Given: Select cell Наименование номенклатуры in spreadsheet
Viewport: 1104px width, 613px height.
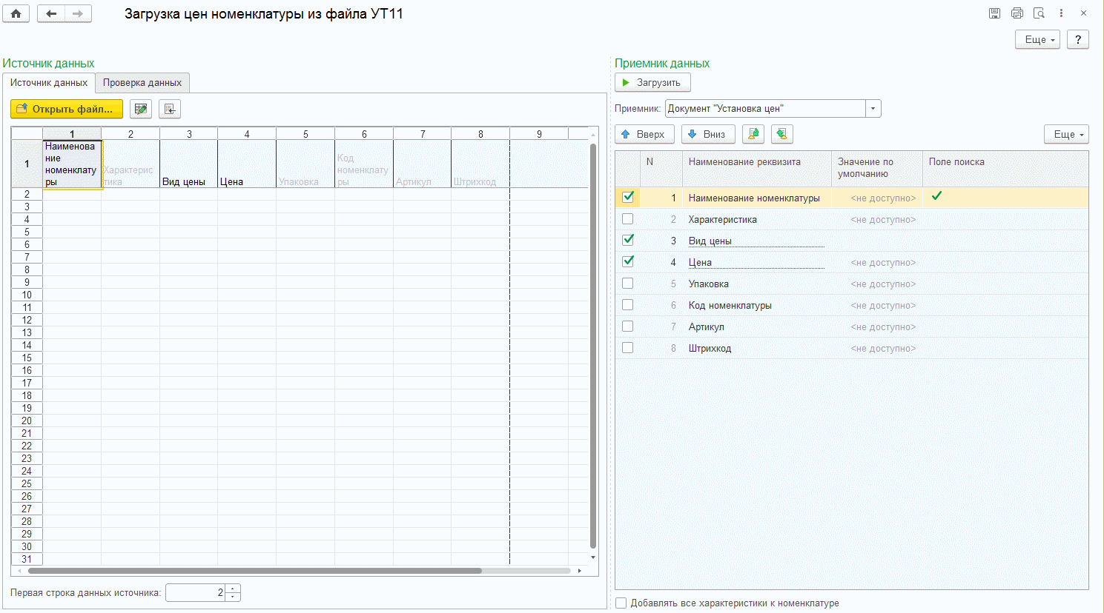Looking at the screenshot, I should (72, 164).
